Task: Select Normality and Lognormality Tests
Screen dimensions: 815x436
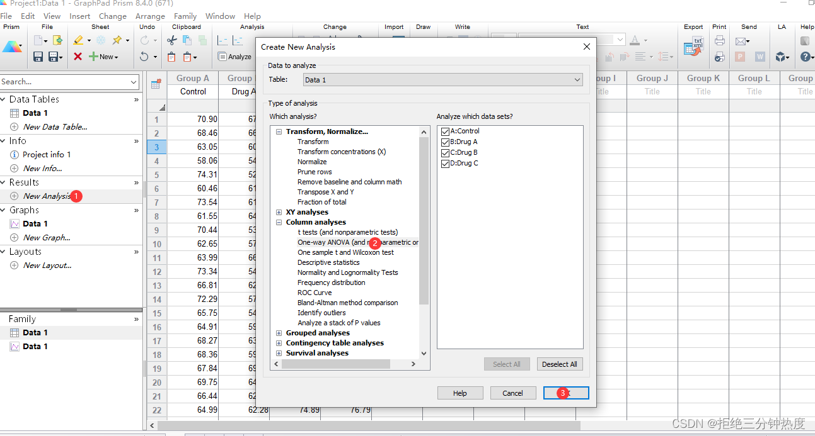Action: coord(348,272)
